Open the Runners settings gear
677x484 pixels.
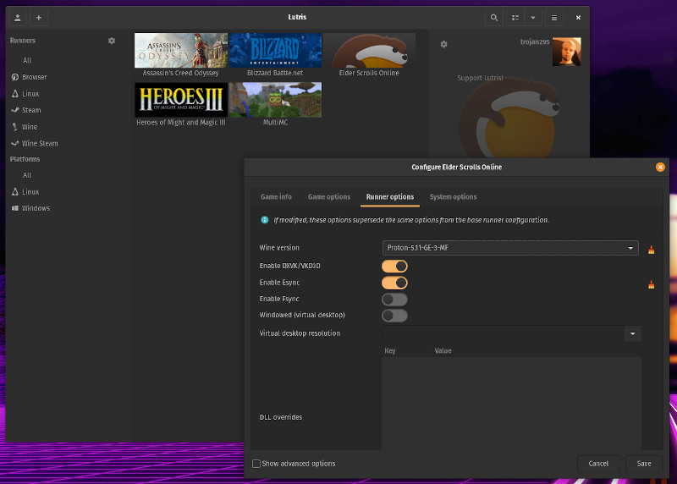click(112, 41)
